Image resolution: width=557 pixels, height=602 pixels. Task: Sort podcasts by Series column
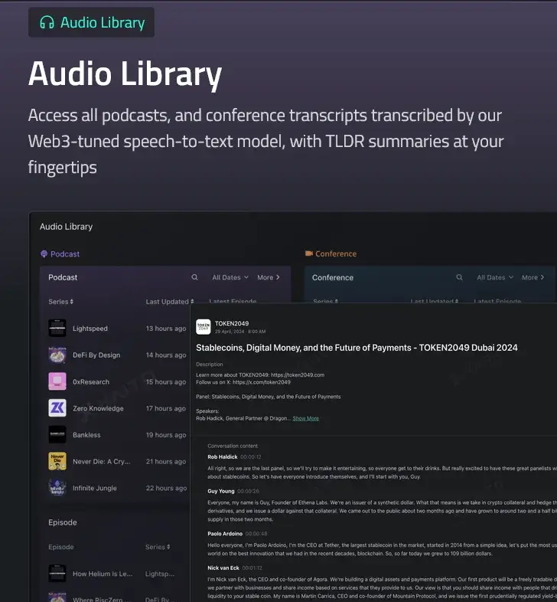[60, 302]
